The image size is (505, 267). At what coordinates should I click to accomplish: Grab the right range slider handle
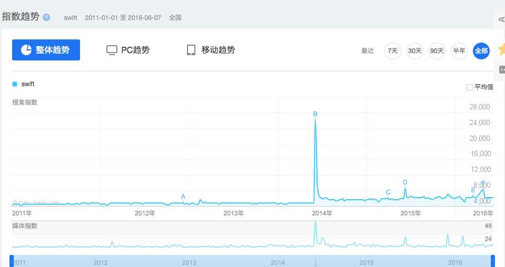492,261
